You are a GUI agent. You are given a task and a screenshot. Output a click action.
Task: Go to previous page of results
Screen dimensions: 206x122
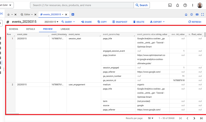point(187,118)
